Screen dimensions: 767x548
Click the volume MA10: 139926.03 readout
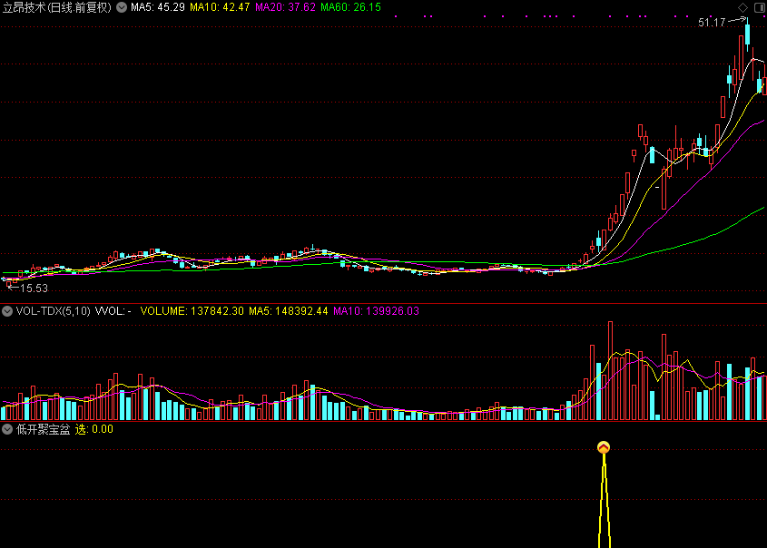point(376,311)
